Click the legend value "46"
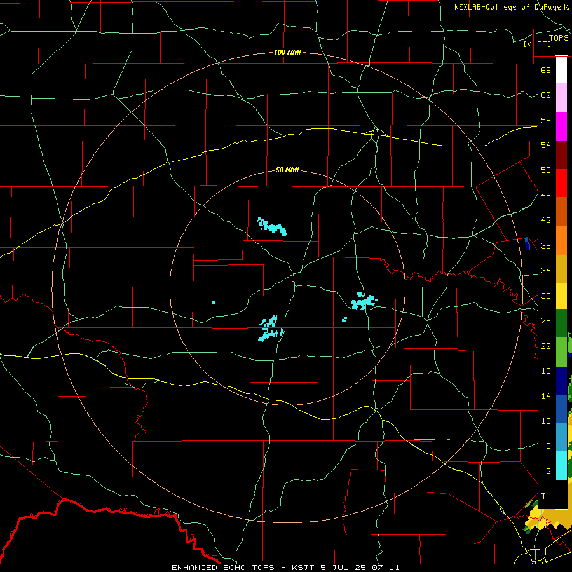Viewport: 572px width, 572px height. (546, 196)
